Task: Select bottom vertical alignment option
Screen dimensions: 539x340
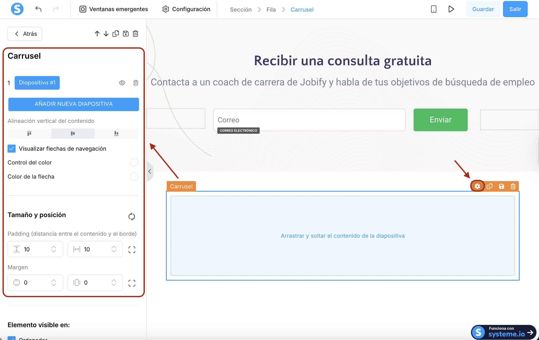Action: (116, 133)
